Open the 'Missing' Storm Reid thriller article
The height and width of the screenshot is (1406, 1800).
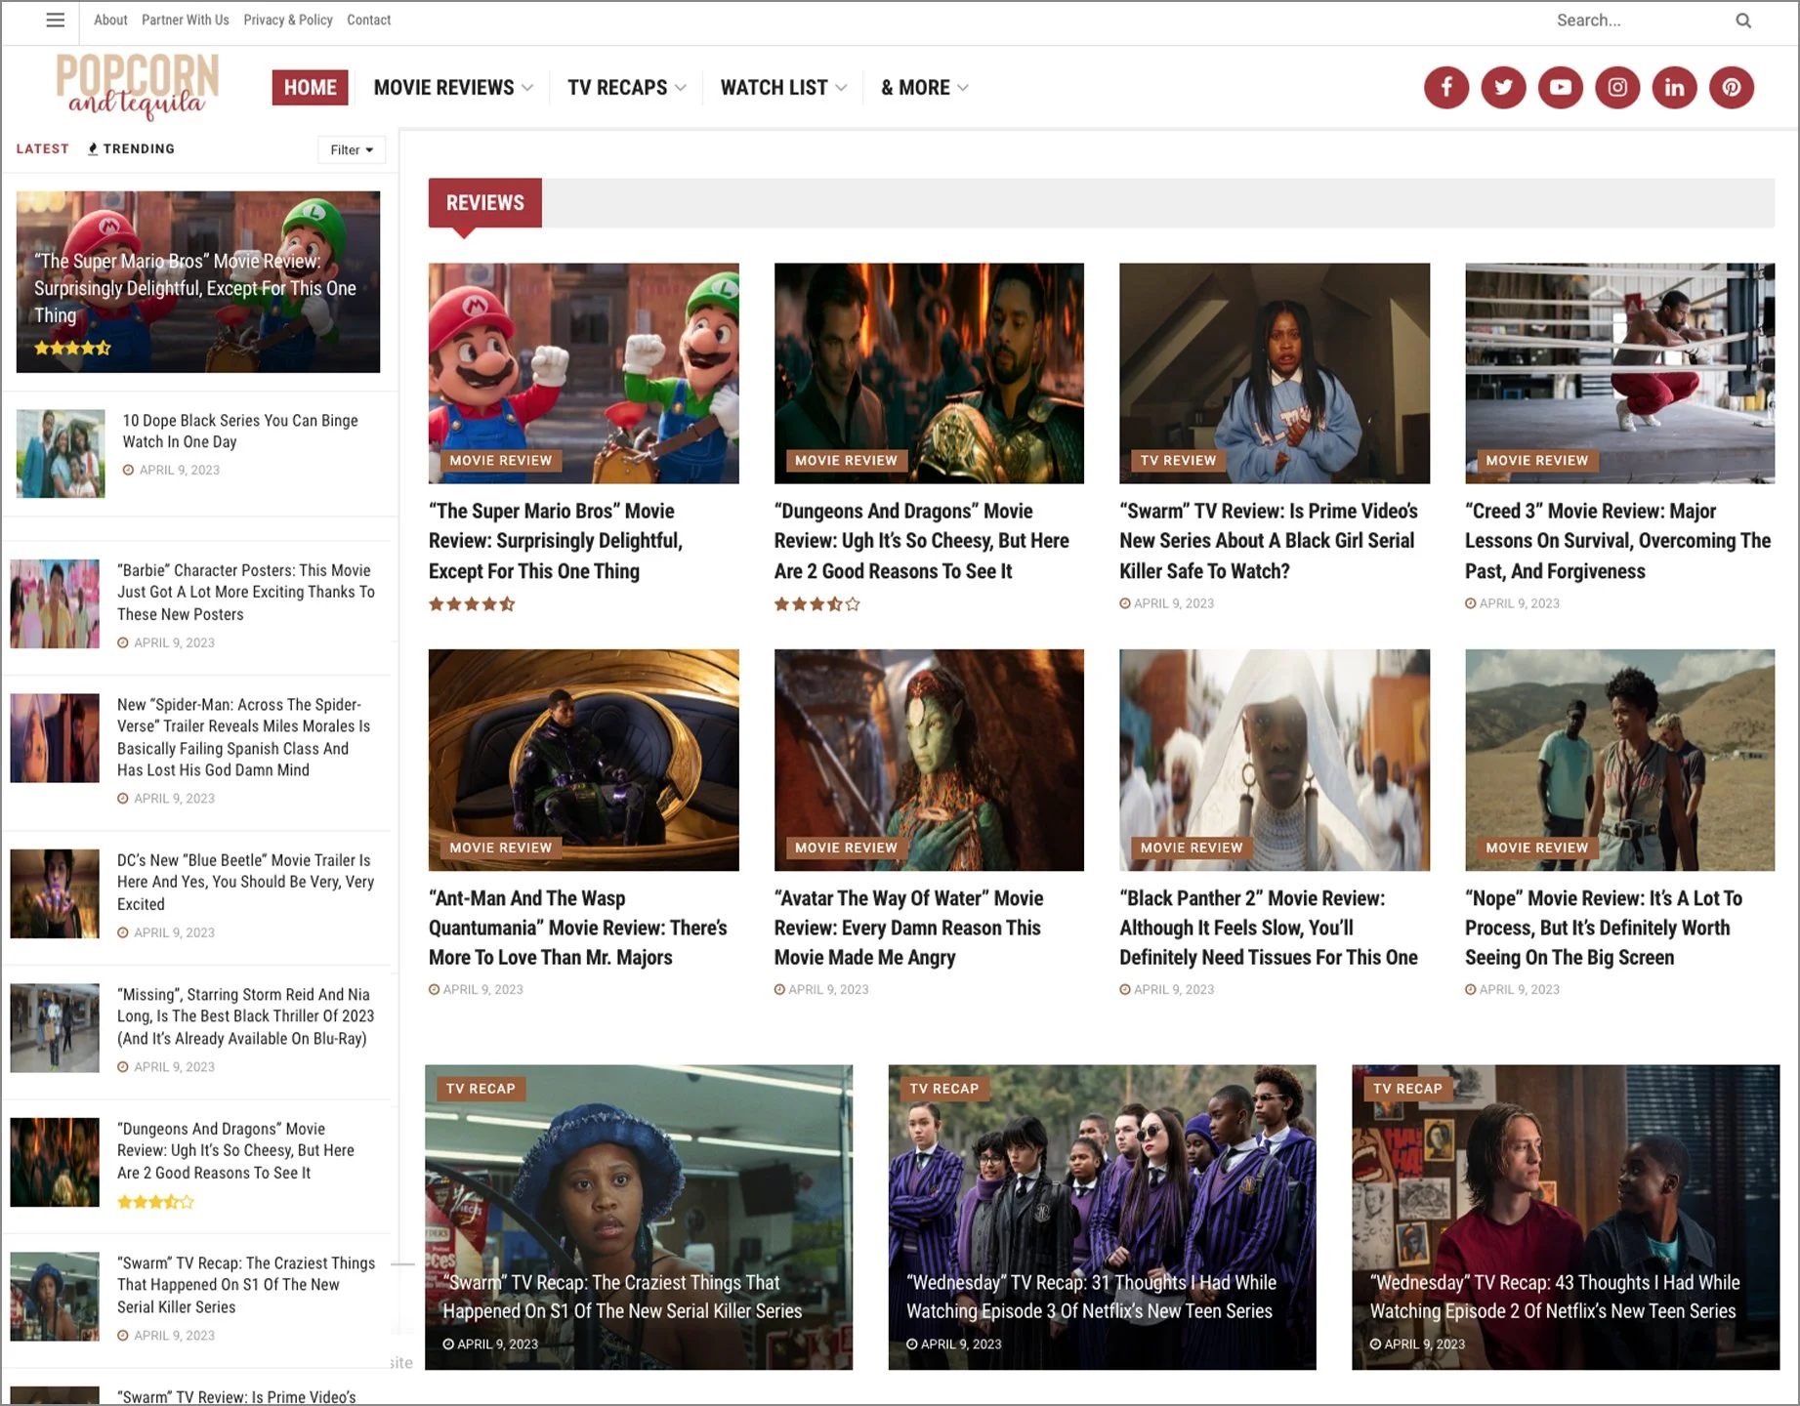point(246,1016)
